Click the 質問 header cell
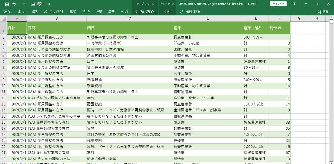The height and width of the screenshot is (164, 334). [57, 28]
